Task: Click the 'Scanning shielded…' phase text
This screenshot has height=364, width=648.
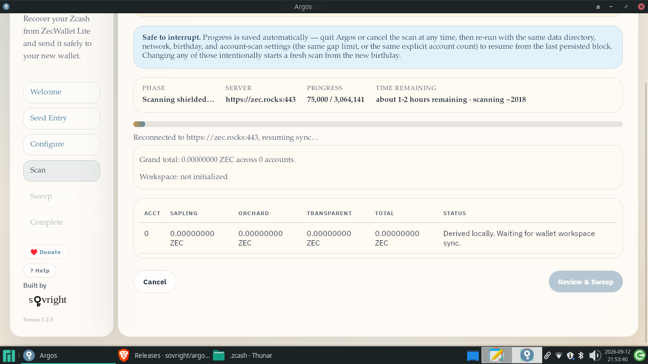Action: pyautogui.click(x=178, y=100)
